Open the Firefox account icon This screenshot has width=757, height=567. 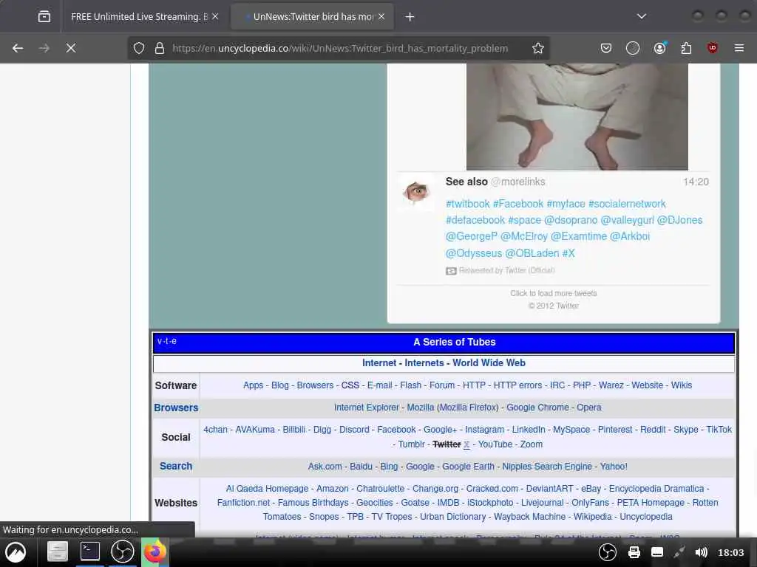(x=660, y=48)
